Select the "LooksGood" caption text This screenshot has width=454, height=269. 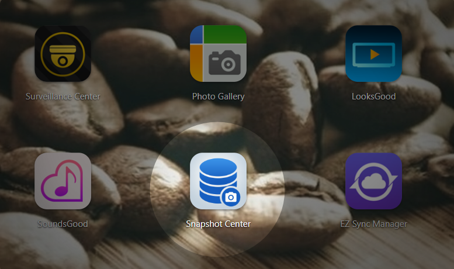pos(373,96)
